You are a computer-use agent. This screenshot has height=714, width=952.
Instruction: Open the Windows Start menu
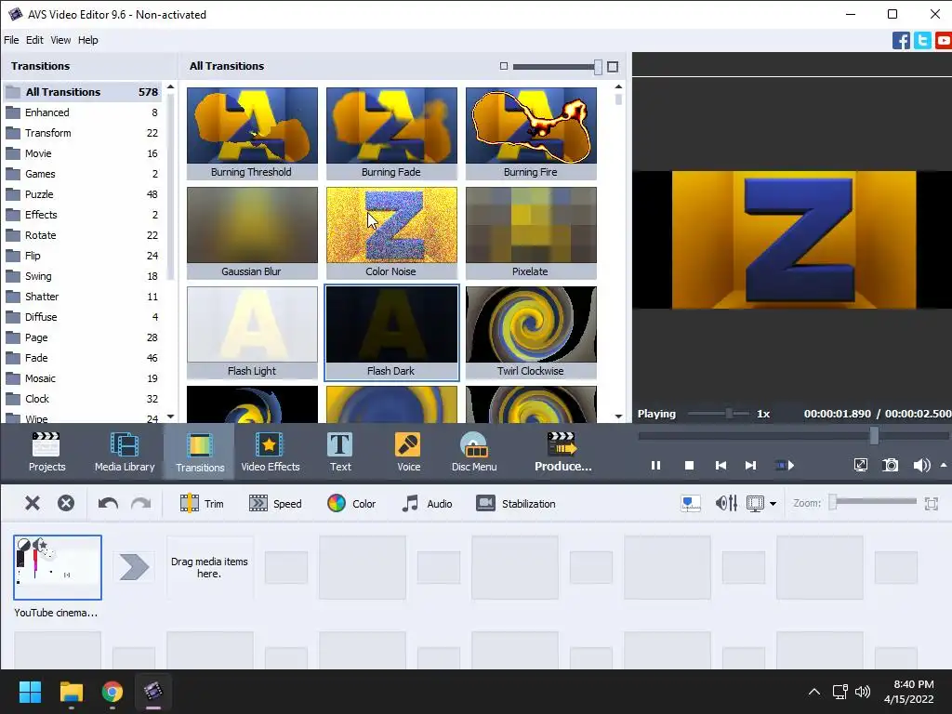click(x=30, y=692)
